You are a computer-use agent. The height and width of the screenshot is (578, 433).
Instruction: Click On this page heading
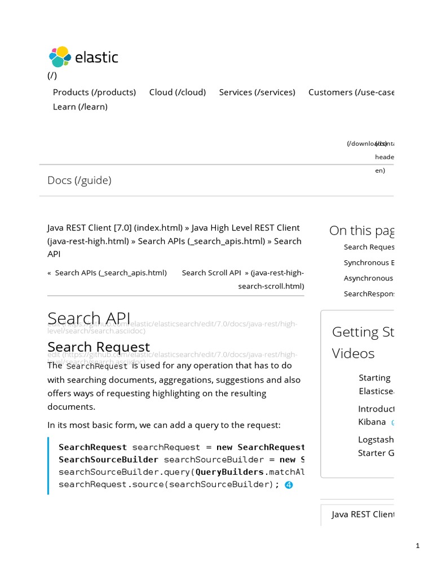coord(362,230)
